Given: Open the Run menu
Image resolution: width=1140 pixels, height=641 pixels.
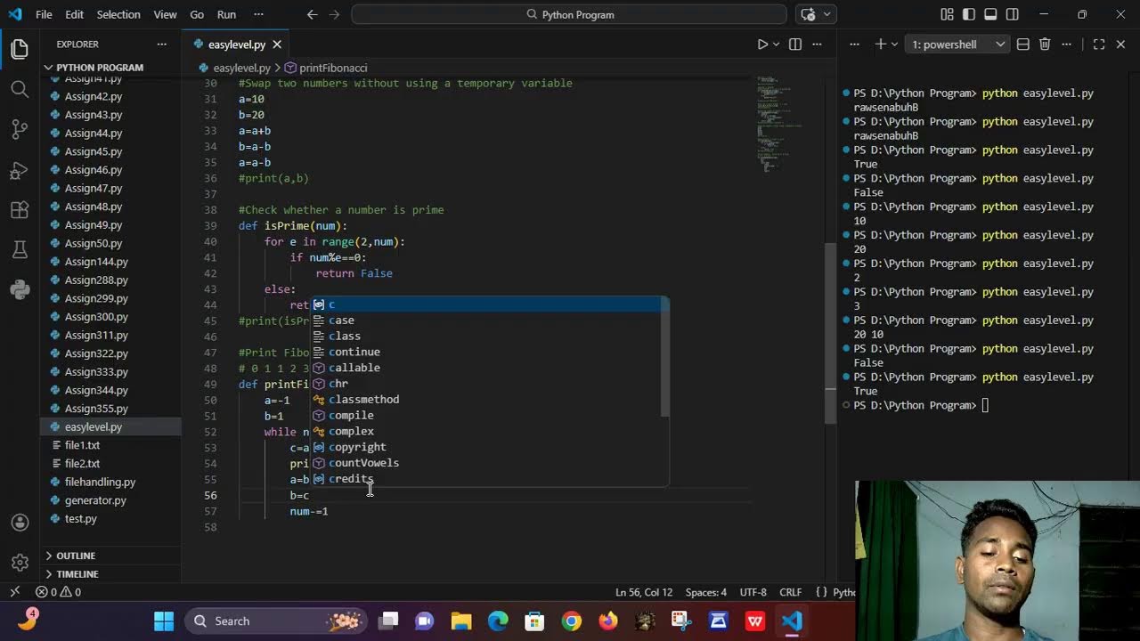Looking at the screenshot, I should [x=226, y=14].
